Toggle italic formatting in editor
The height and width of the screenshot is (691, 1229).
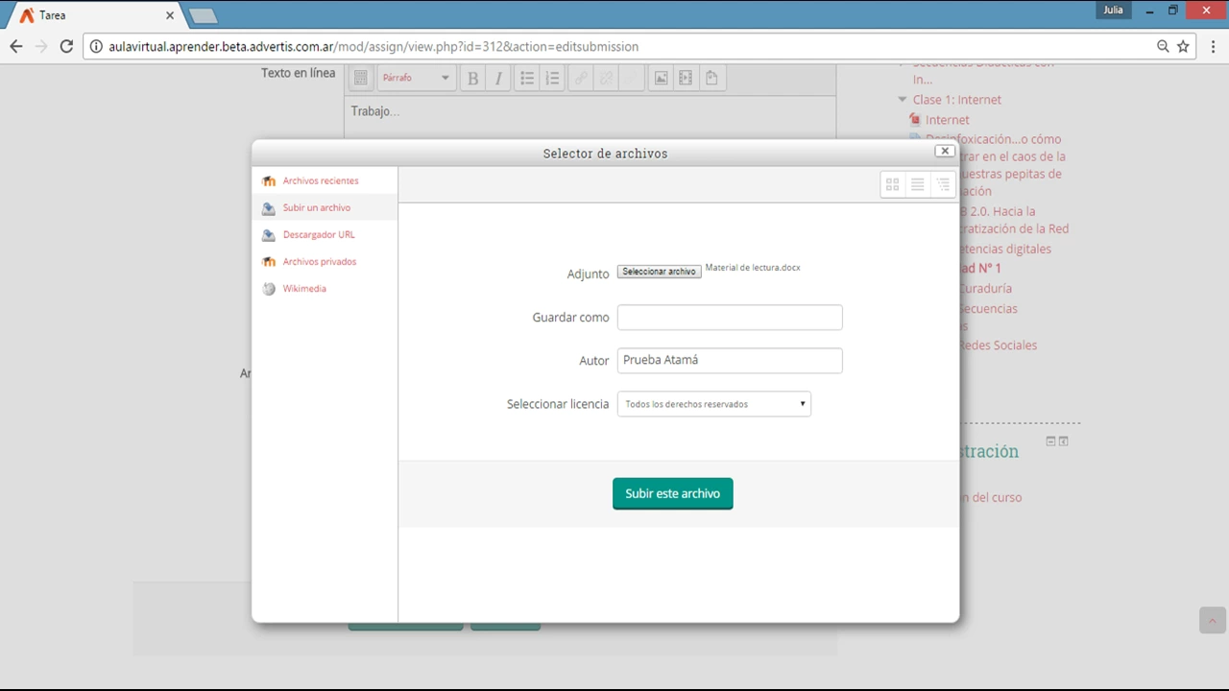coord(497,79)
